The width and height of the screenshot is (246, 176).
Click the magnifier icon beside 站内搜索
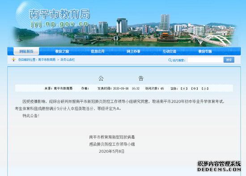(170, 60)
